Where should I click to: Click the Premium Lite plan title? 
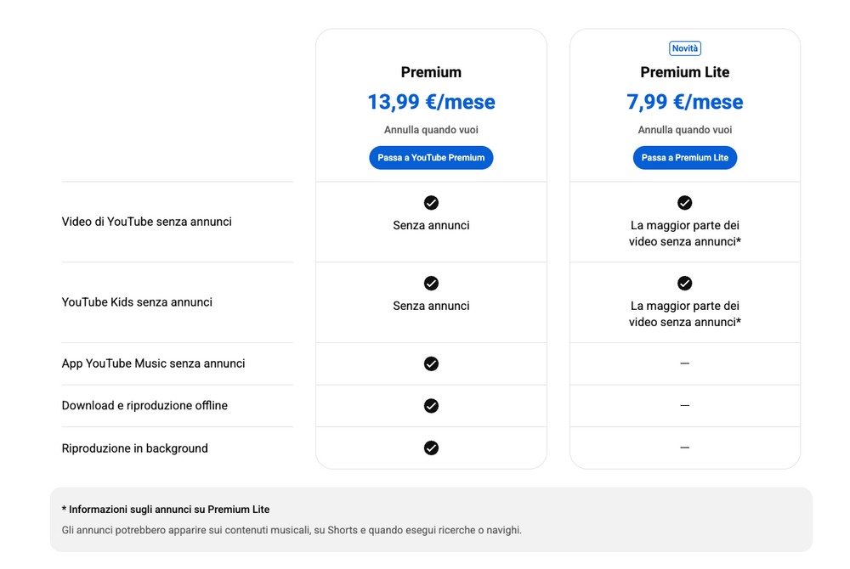coord(684,72)
